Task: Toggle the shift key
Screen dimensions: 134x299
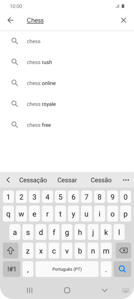Action: (x=11, y=251)
